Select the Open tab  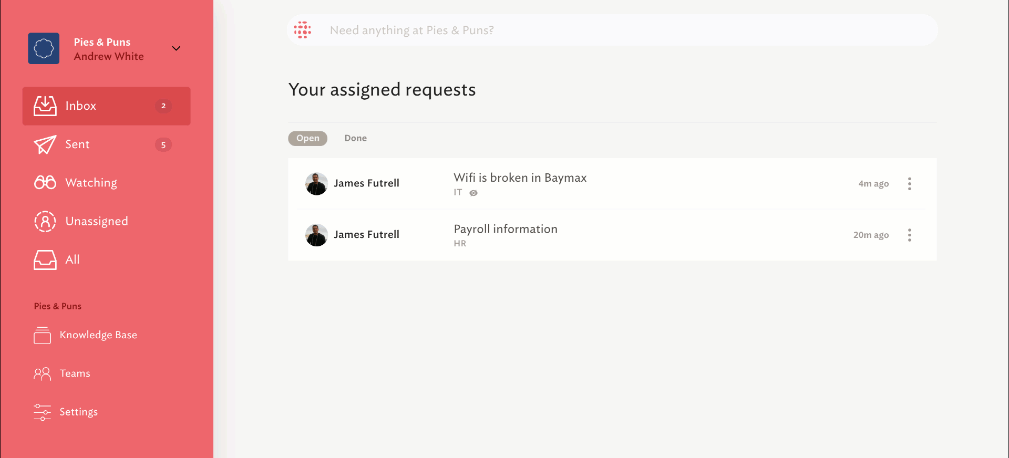click(308, 138)
